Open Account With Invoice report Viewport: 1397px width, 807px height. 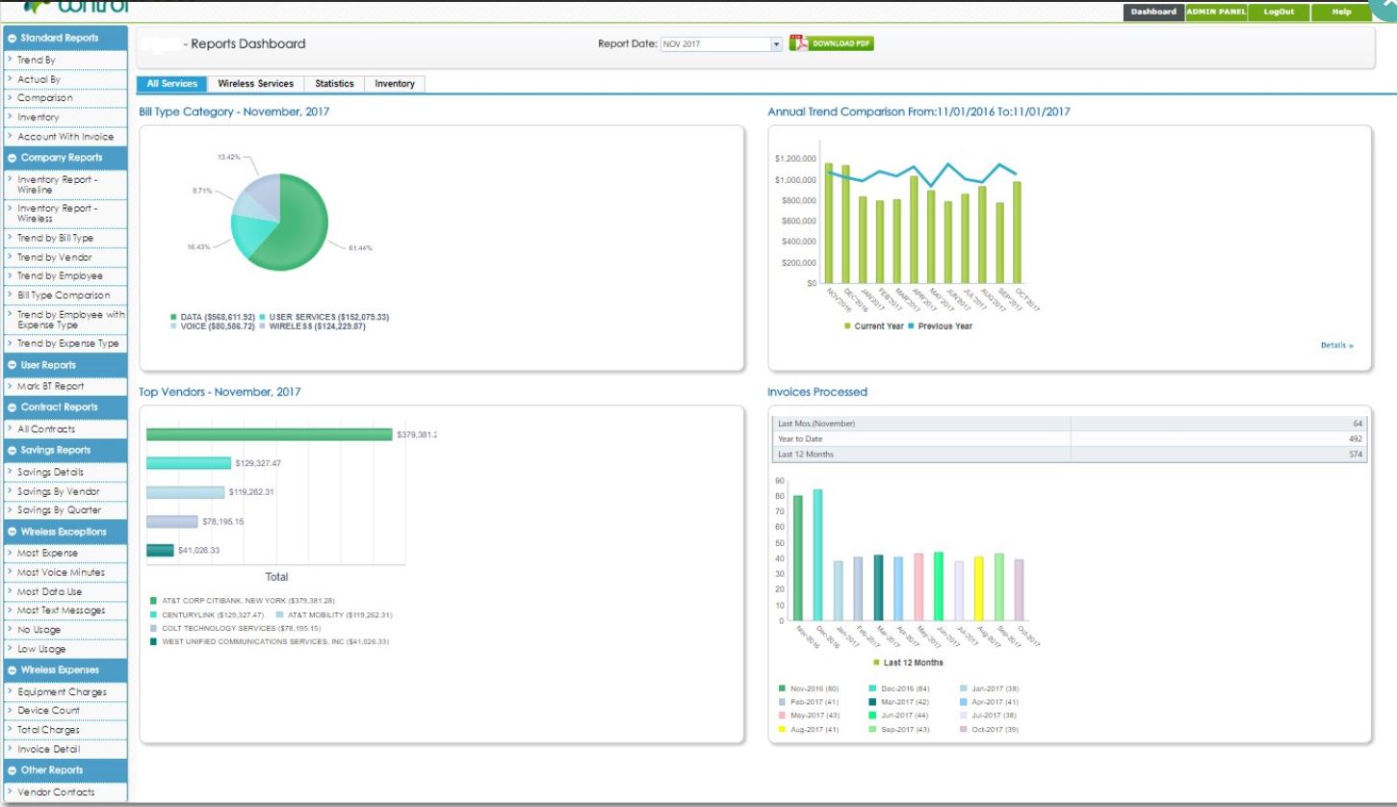[64, 137]
